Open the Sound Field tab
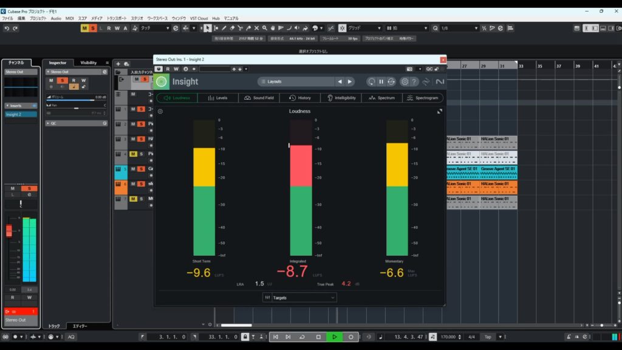The width and height of the screenshot is (622, 350). (x=259, y=98)
